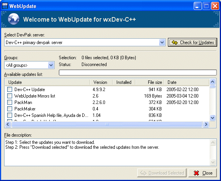The width and height of the screenshot is (221, 181).
Task: Click the Dev-C++ app icon in title bar
Action: click(x=5, y=6)
